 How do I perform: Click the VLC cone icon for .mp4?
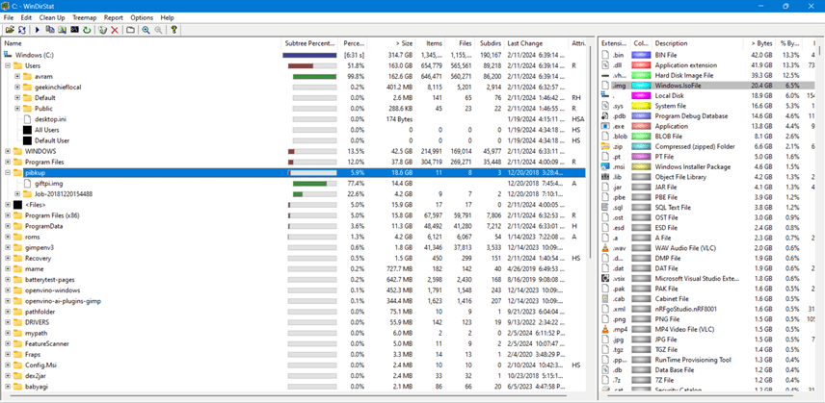tap(605, 330)
